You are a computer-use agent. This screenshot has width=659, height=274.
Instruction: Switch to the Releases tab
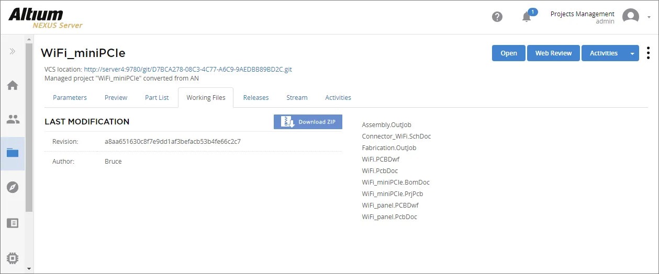tap(256, 98)
